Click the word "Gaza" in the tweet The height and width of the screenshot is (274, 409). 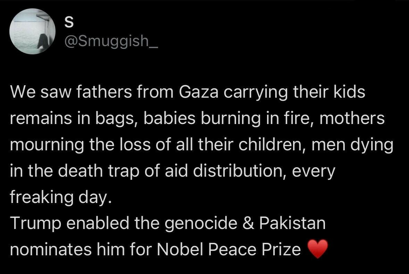[198, 92]
